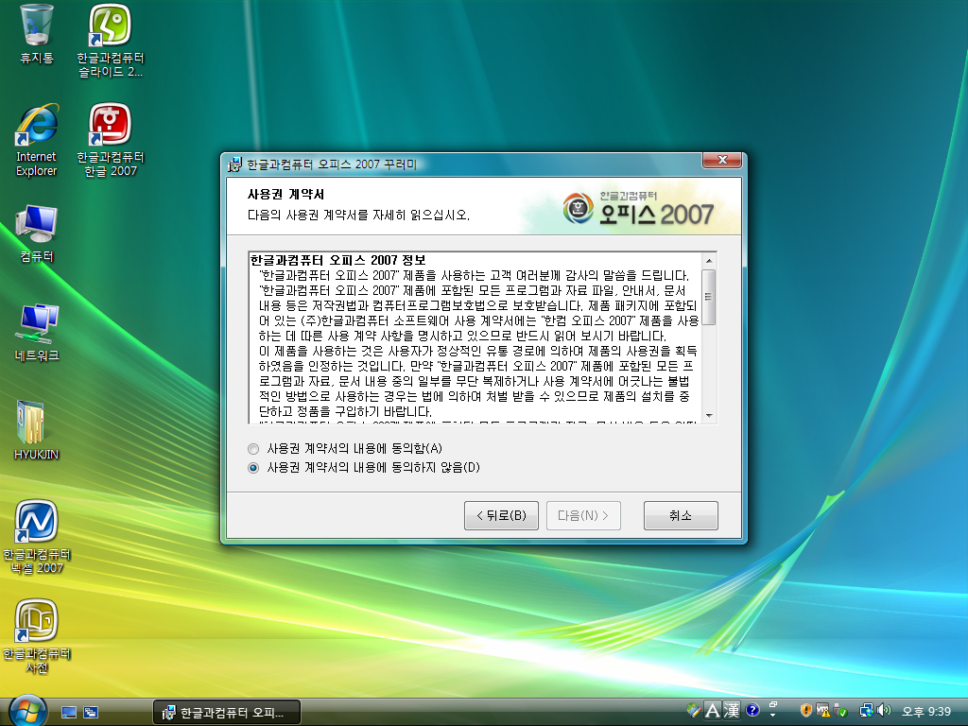This screenshot has height=726, width=968.
Task: Click the IME globe pencil language icon
Action: 694,711
